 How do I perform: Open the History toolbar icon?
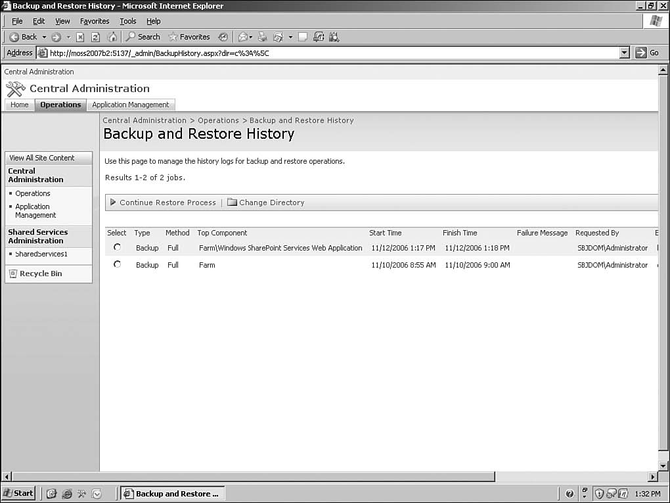[x=223, y=37]
